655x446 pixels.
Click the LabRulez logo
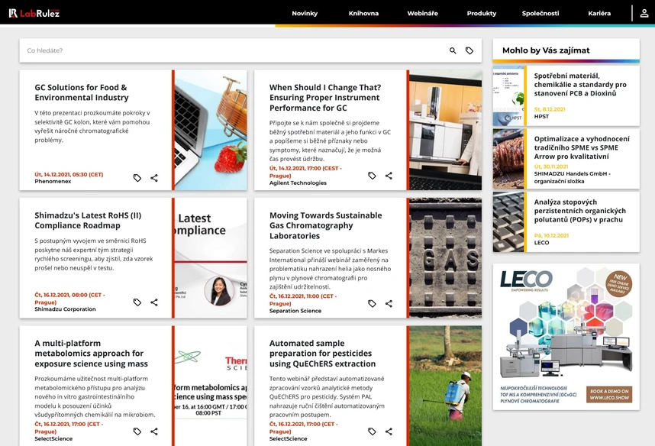(x=34, y=14)
